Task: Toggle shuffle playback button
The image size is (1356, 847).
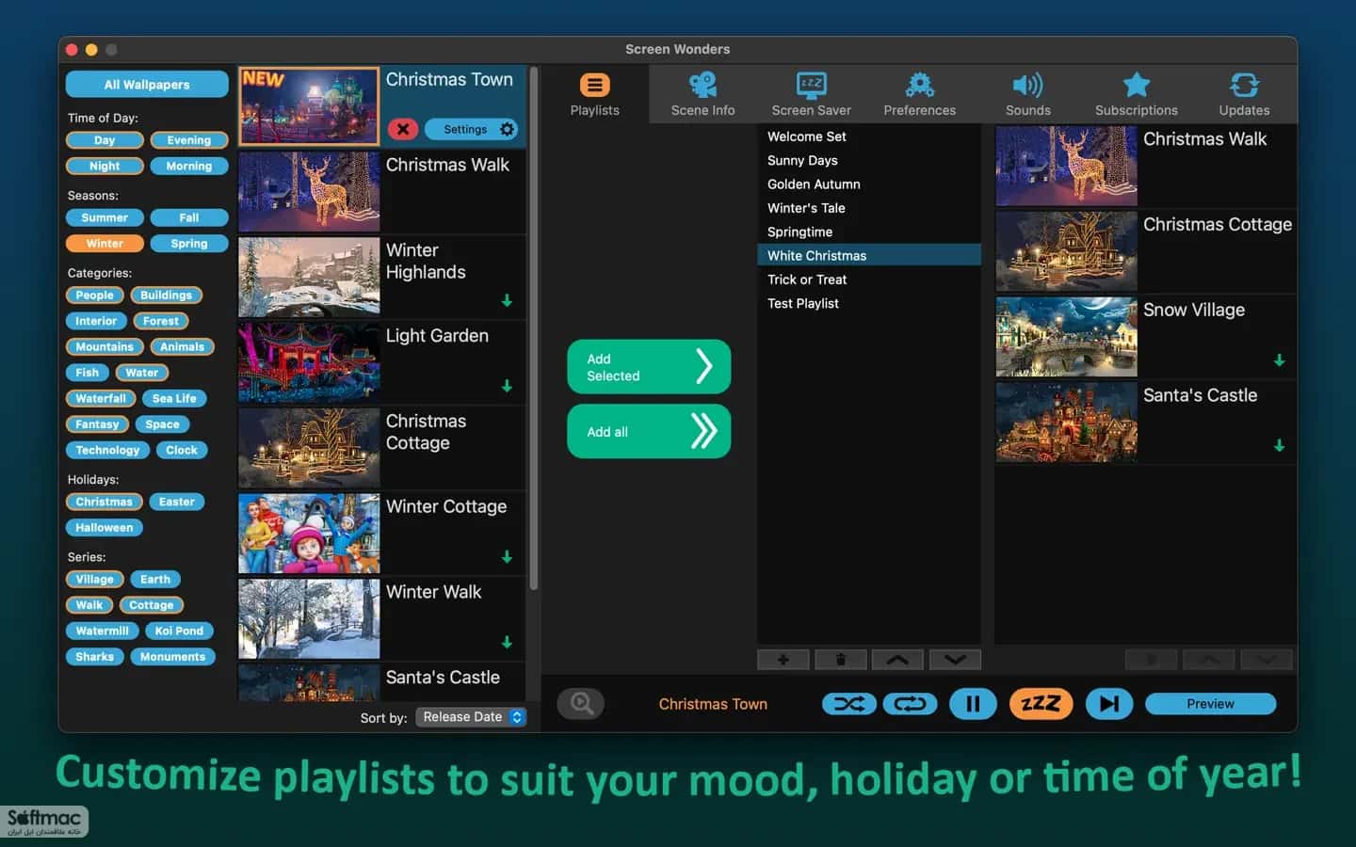Action: tap(848, 704)
